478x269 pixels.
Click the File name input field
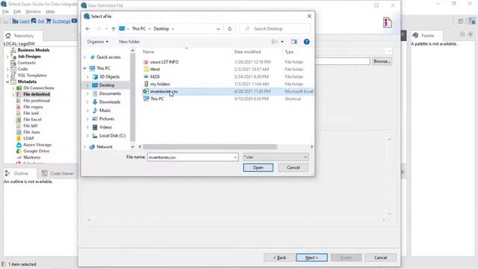click(190, 157)
